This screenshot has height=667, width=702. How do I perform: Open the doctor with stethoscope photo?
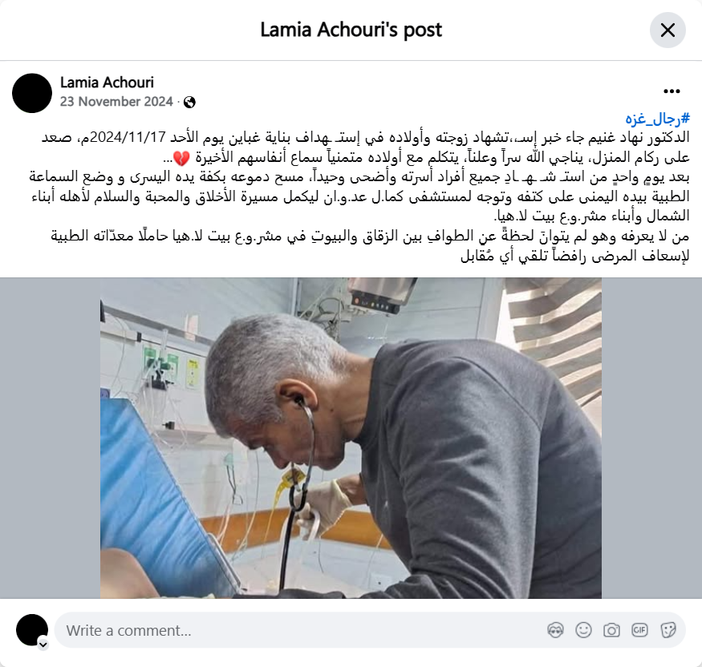(351, 438)
